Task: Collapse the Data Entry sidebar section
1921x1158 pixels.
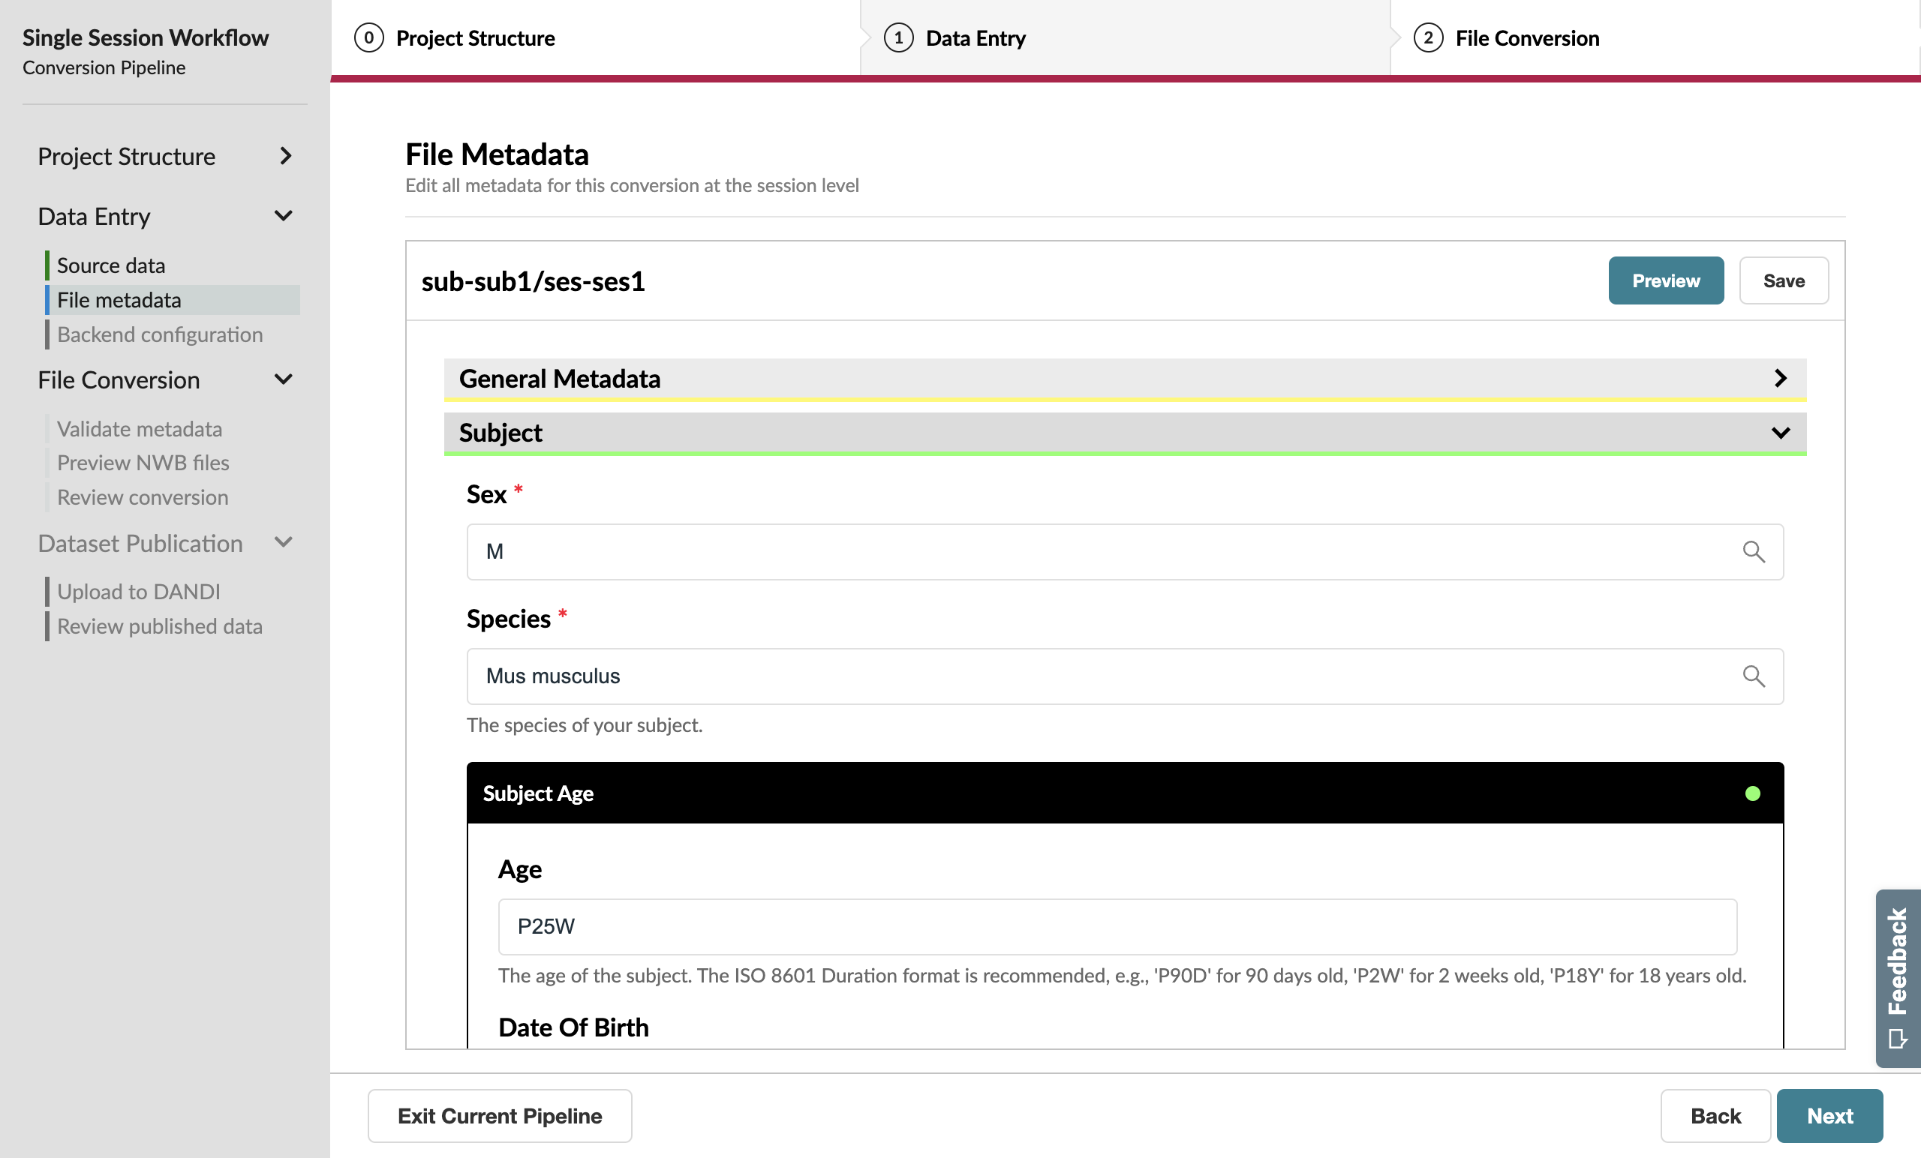Action: coord(165,216)
